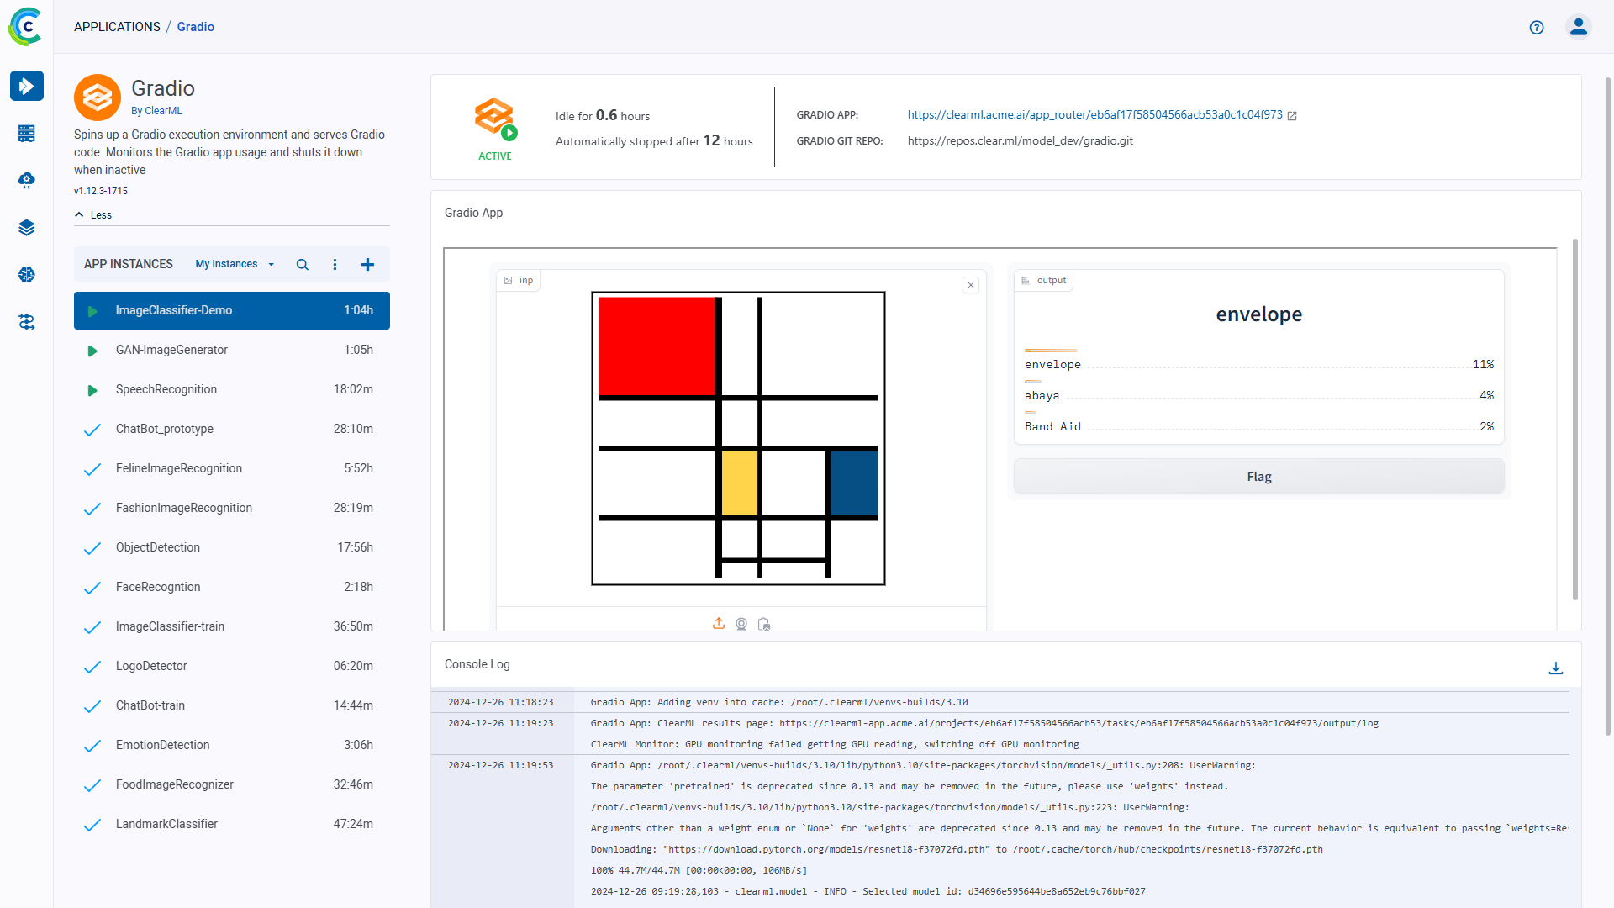Image resolution: width=1614 pixels, height=908 pixels.
Task: Click the search icon in app instances
Action: tap(302, 264)
